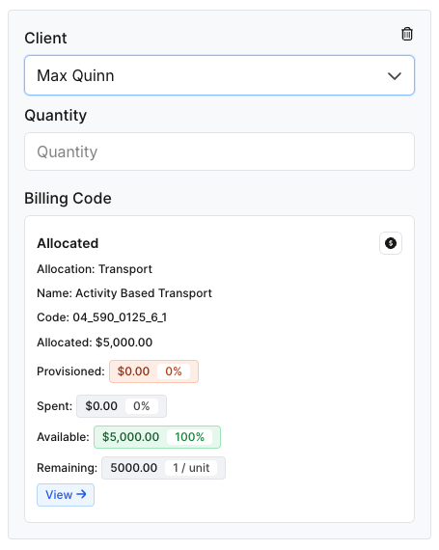
Task: Click the Billing Code label
Action: pyautogui.click(x=69, y=199)
